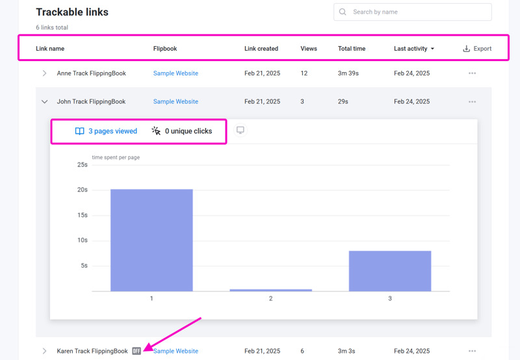Screen dimensions: 520x360
Task: Open more options for John Track row
Action: pyautogui.click(x=472, y=102)
